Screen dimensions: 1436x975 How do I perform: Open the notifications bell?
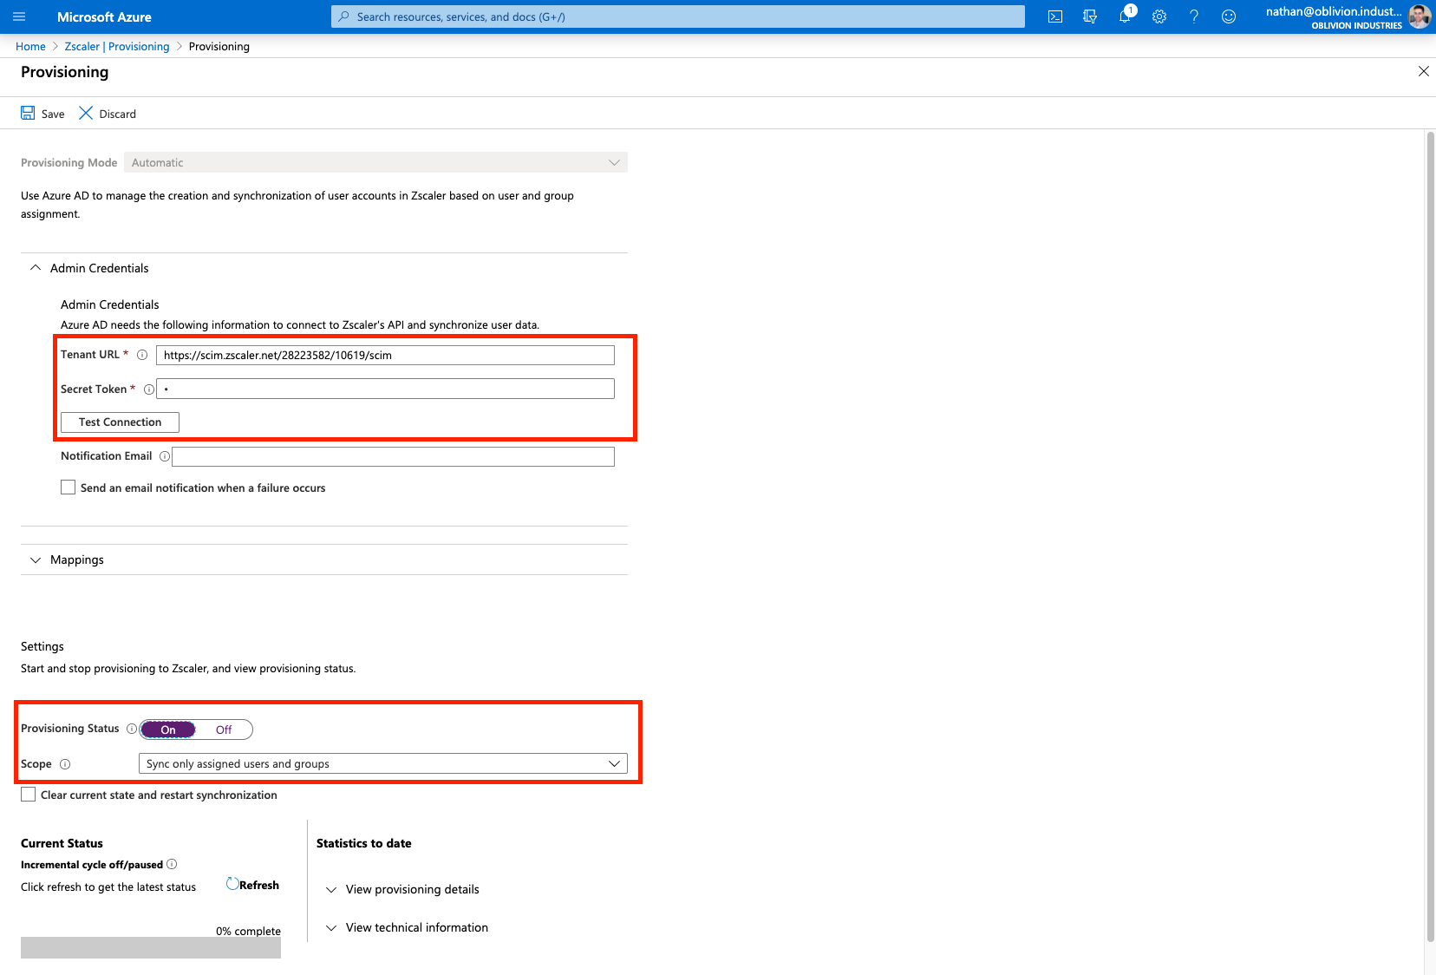coord(1125,16)
